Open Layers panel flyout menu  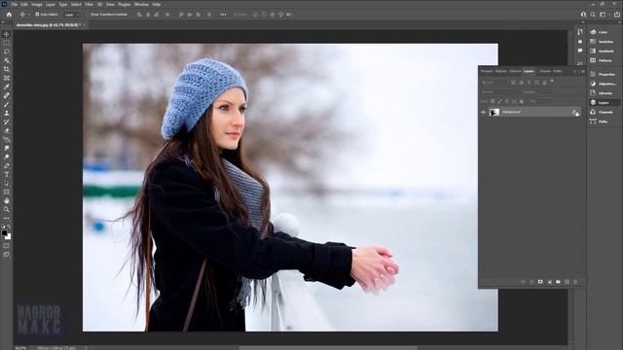583,71
